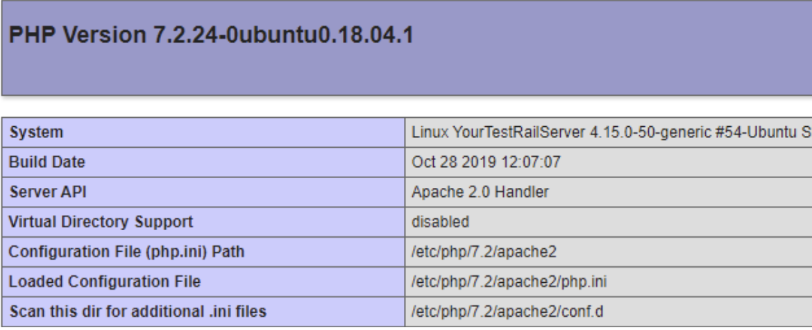Image resolution: width=812 pixels, height=330 pixels.
Task: Click the purple header banner area
Action: pos(407,48)
